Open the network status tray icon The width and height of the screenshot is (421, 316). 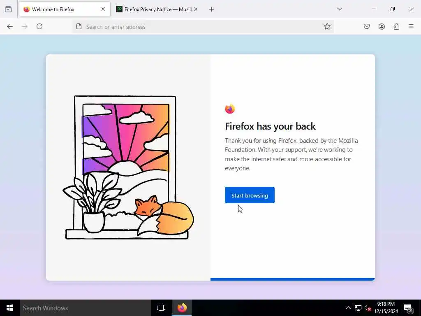(358, 308)
